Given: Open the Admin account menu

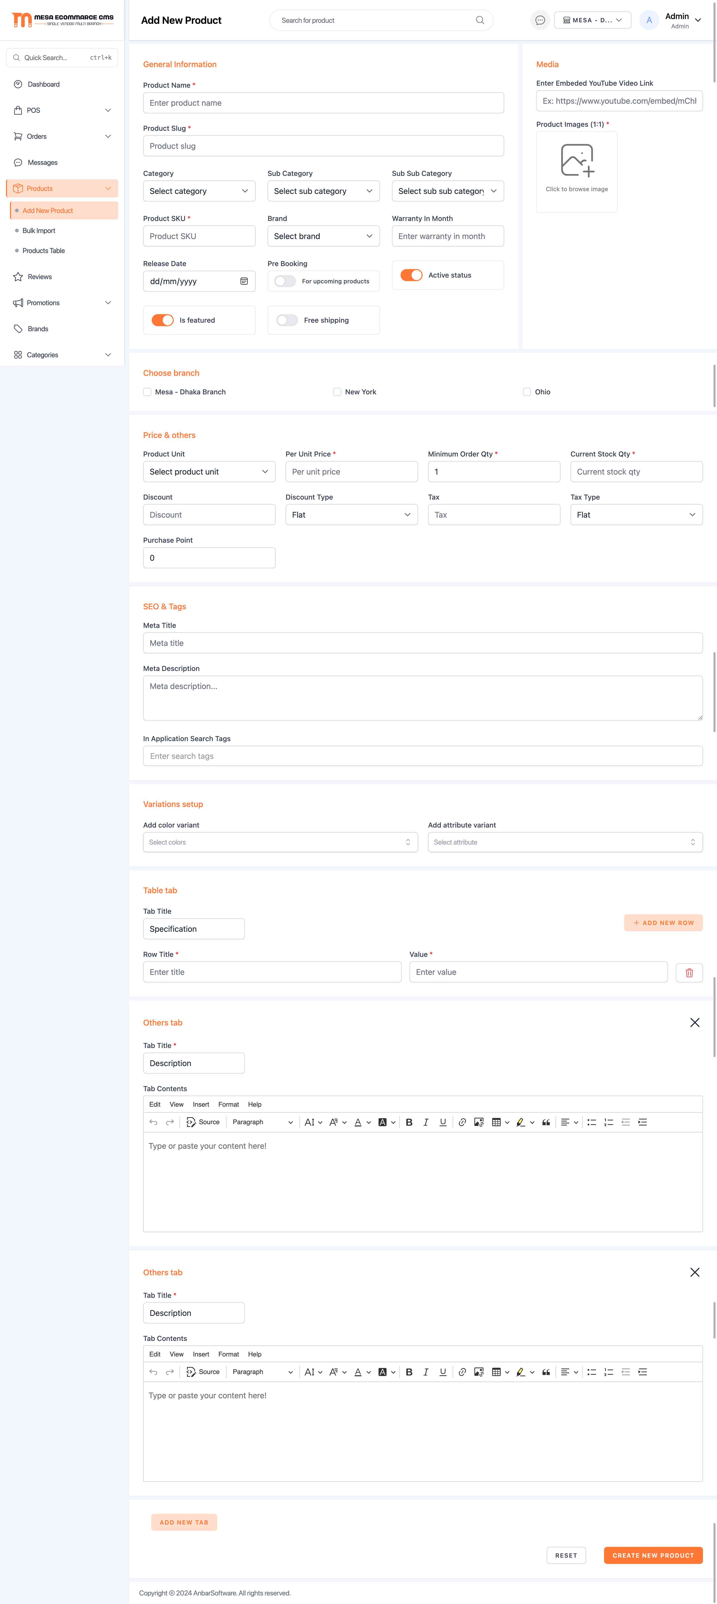Looking at the screenshot, I should 670,20.
